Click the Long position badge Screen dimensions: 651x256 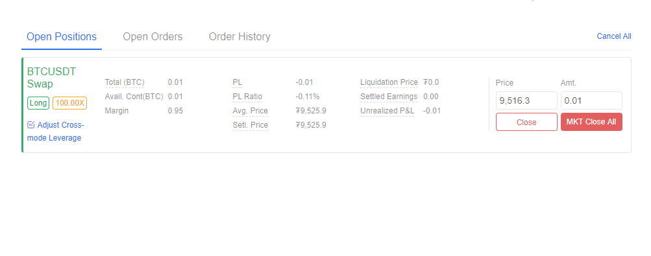(38, 103)
